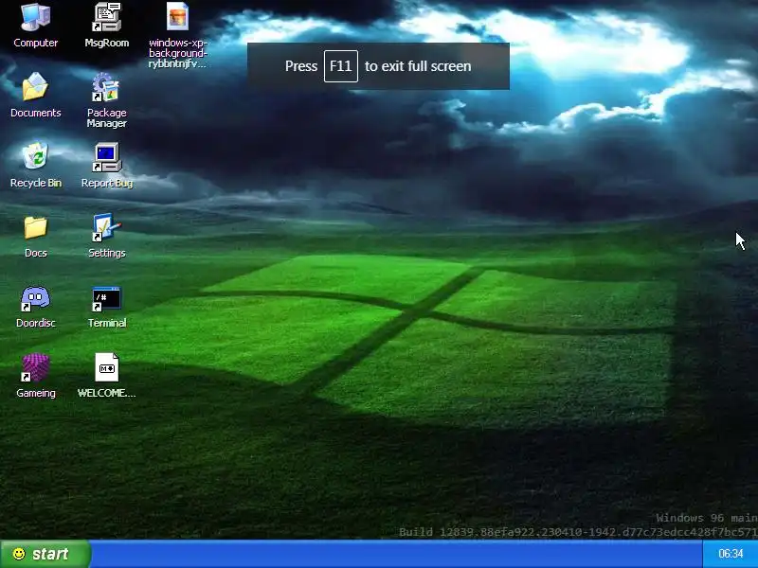The height and width of the screenshot is (568, 758).
Task: Open the start menu button
Action: pyautogui.click(x=45, y=554)
